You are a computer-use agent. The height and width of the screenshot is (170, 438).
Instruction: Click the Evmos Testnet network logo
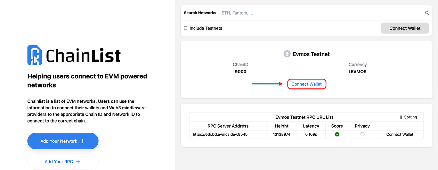pos(287,54)
